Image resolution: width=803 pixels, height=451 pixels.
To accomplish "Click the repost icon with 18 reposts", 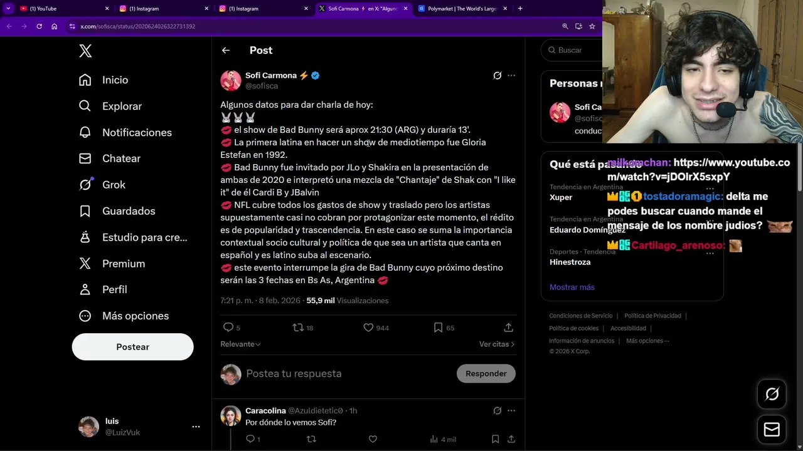I will (x=299, y=327).
